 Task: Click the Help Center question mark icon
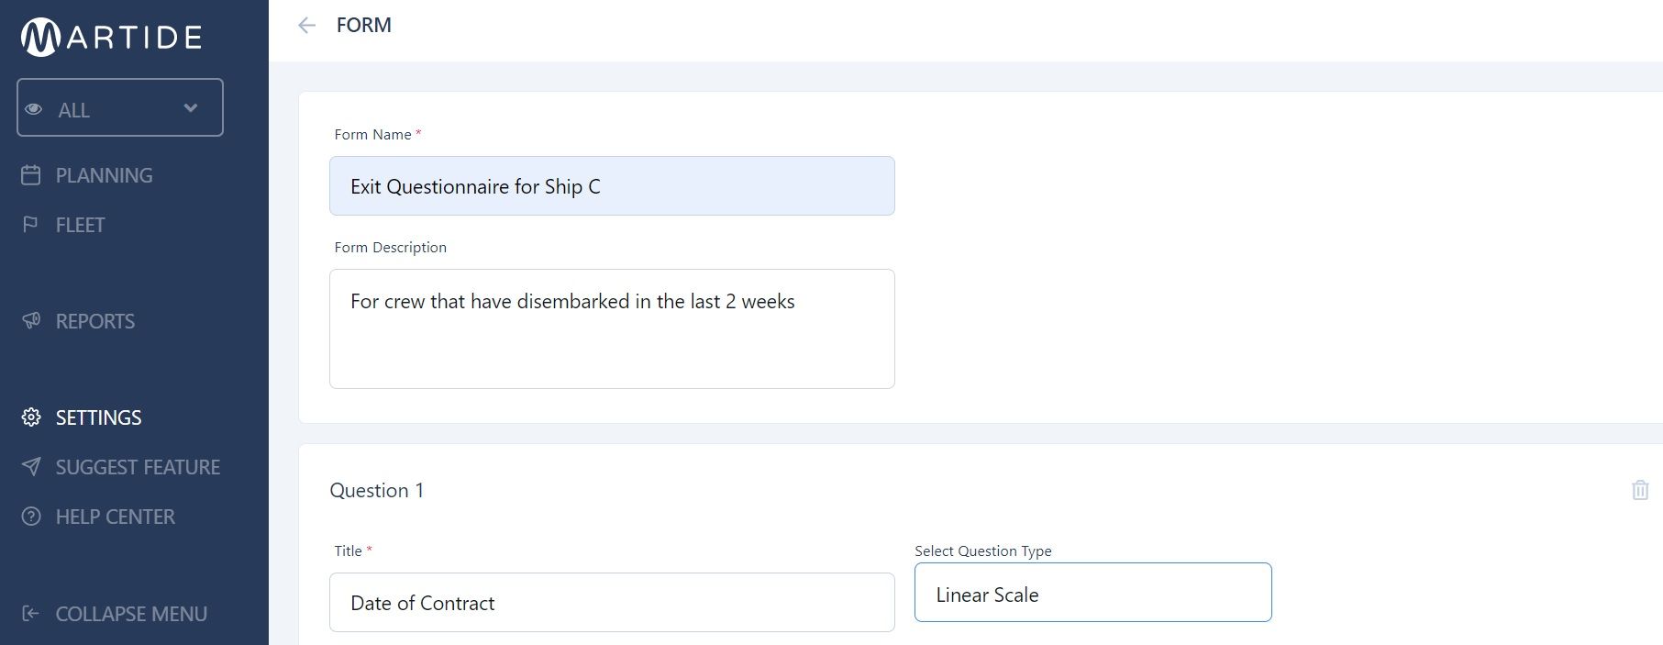[31, 516]
